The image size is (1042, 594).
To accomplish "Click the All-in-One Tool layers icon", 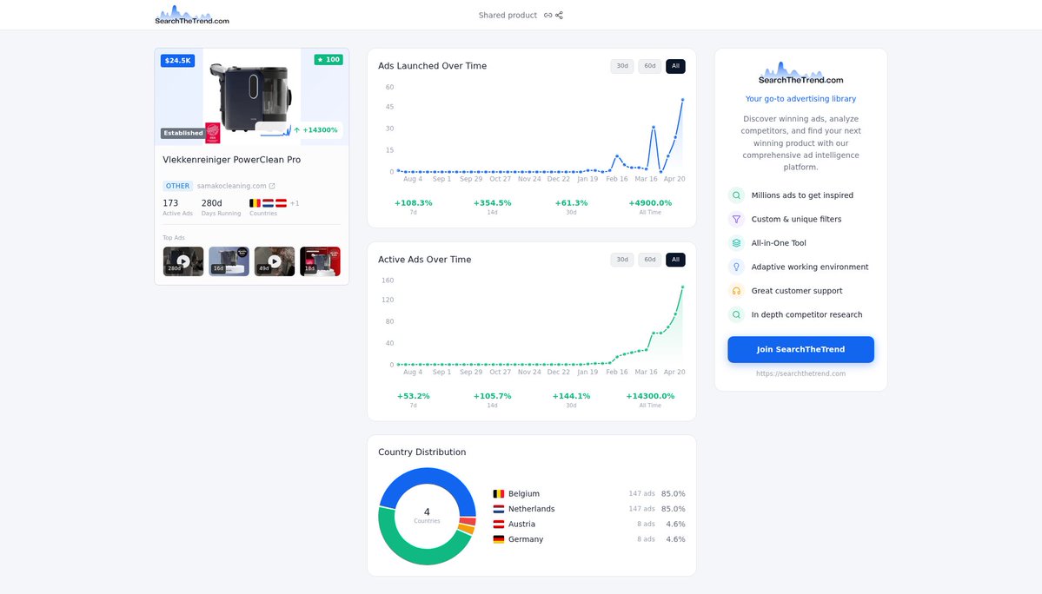I will coord(736,243).
